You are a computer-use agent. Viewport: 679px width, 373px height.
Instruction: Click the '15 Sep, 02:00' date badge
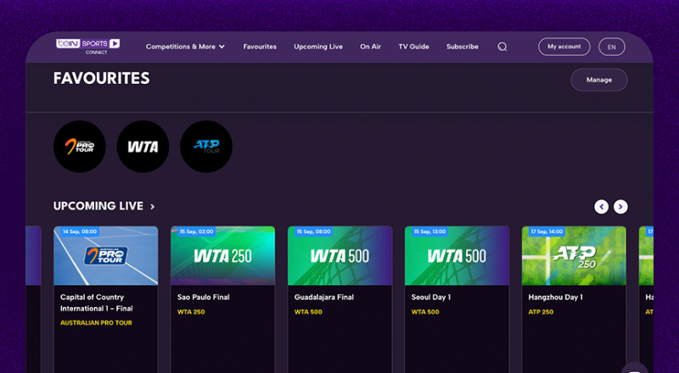(197, 231)
